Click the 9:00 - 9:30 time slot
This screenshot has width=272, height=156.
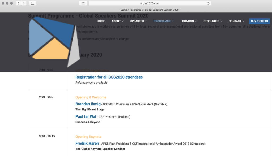[46, 97]
